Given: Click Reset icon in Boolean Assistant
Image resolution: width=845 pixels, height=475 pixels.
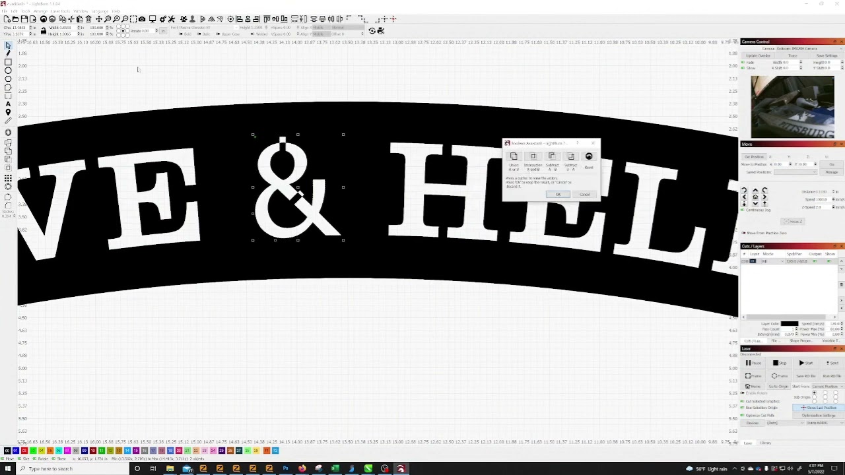Looking at the screenshot, I should (589, 156).
